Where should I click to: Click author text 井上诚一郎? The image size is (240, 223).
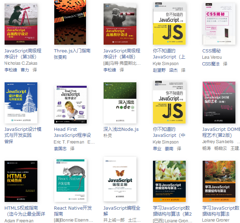(114, 220)
